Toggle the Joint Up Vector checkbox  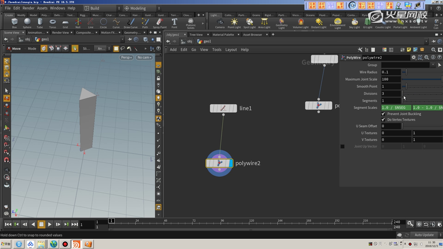(x=342, y=147)
